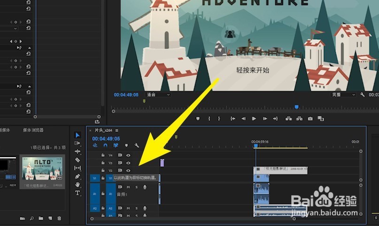Toggle sync lock on track V4

pyautogui.click(x=120, y=155)
